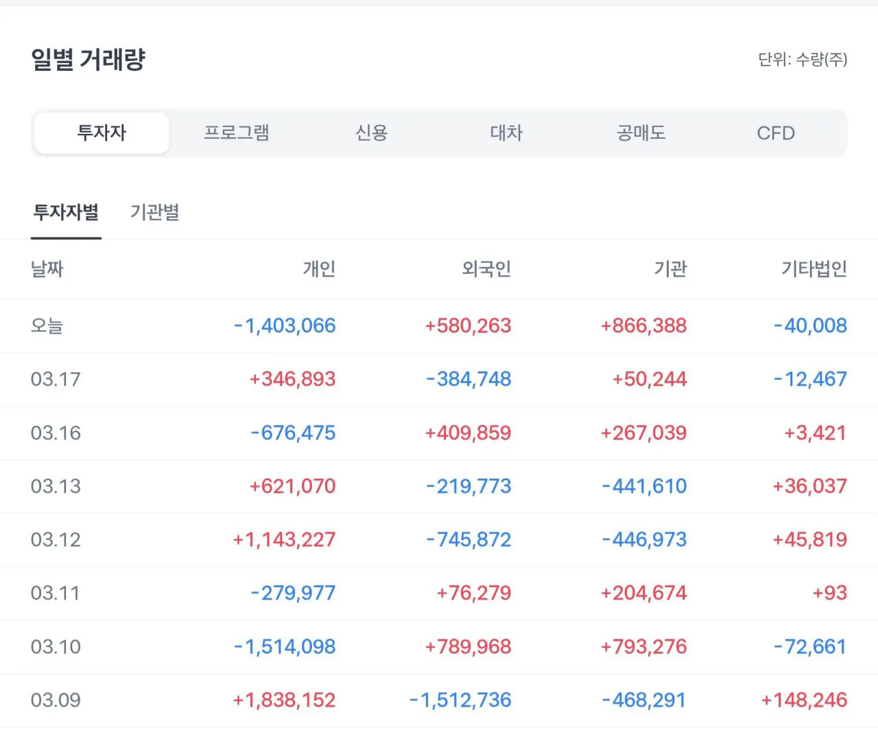Screen dimensions: 878x736
Task: Click the 일별 거래량 heading
Action: [88, 60]
